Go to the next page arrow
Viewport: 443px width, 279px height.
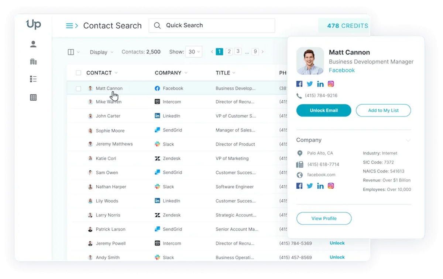click(262, 52)
